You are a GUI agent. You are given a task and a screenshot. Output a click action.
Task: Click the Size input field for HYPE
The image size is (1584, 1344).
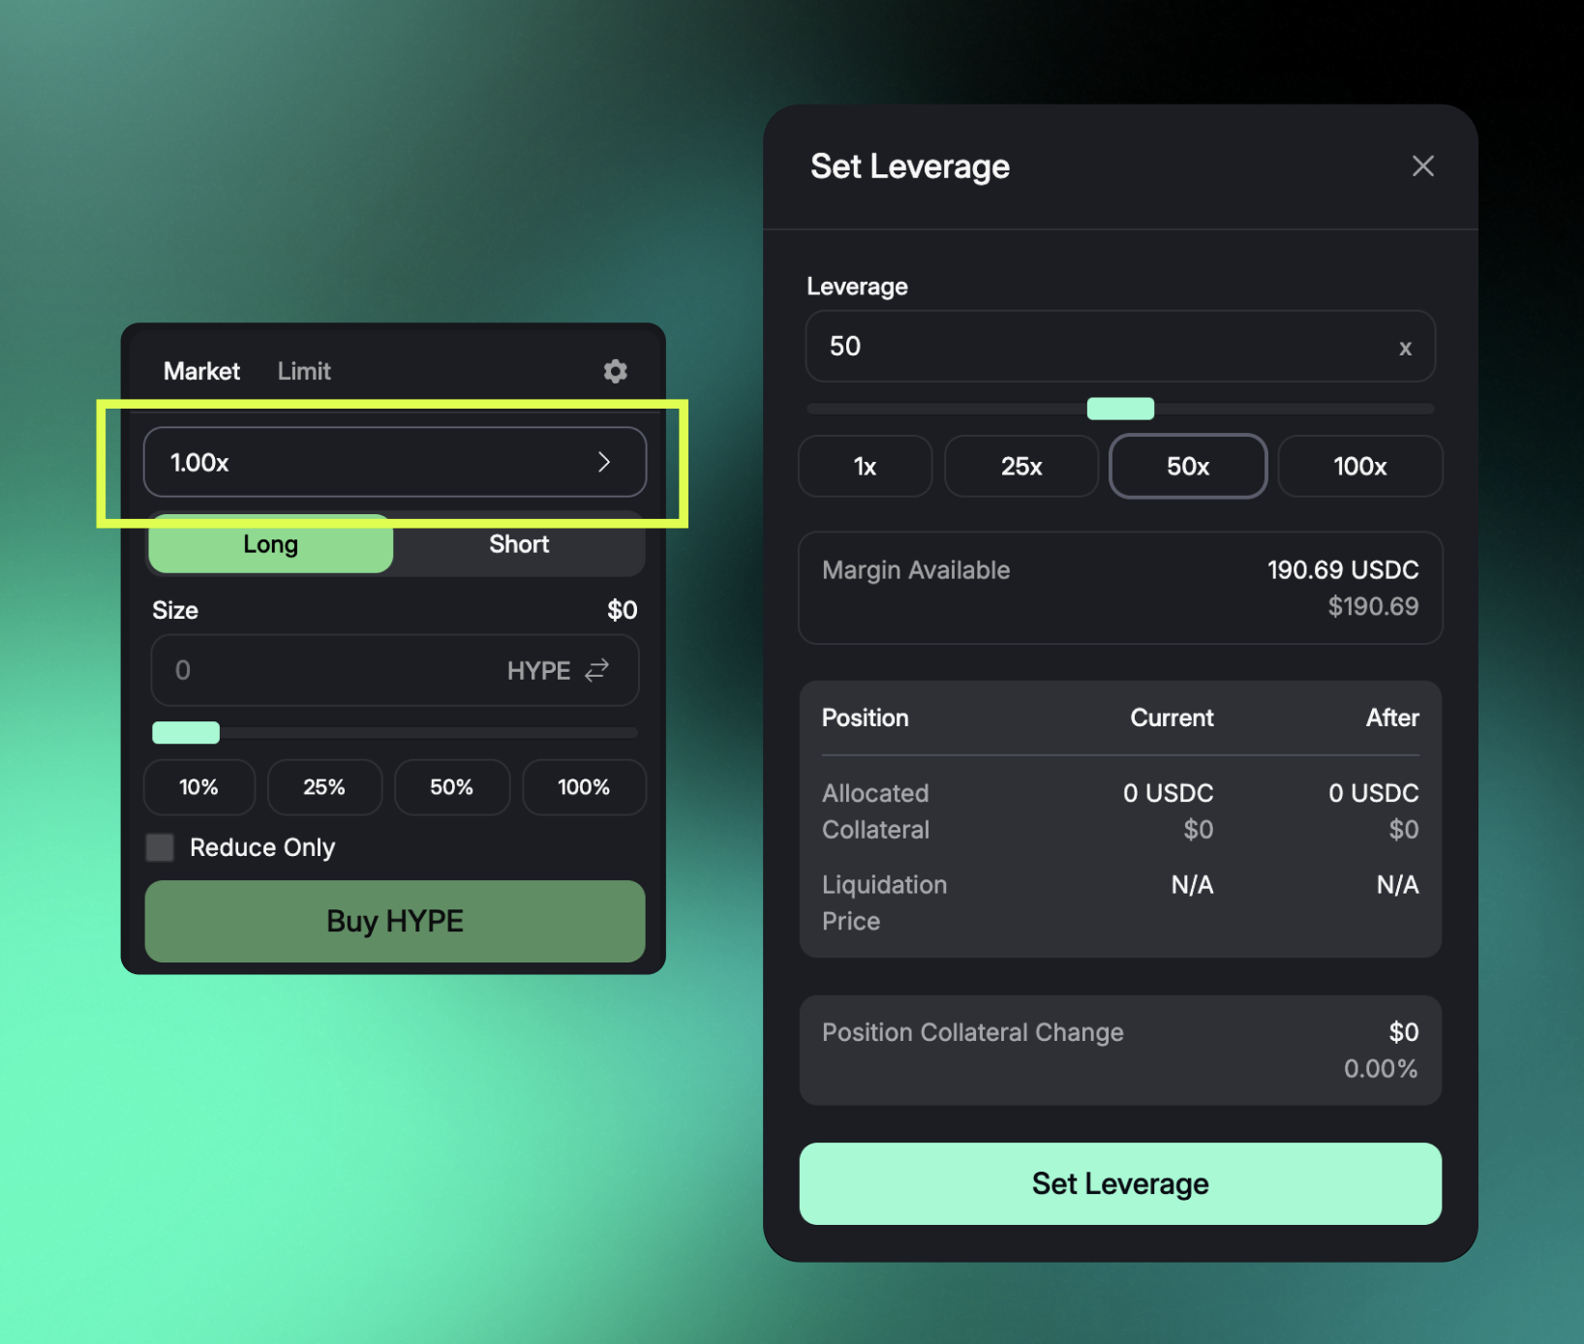click(x=329, y=670)
